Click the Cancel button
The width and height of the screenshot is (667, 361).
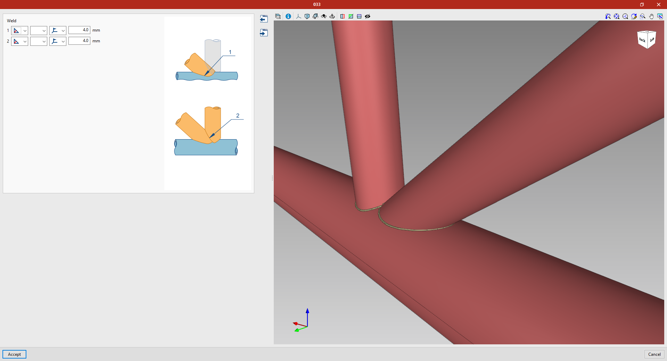(654, 354)
